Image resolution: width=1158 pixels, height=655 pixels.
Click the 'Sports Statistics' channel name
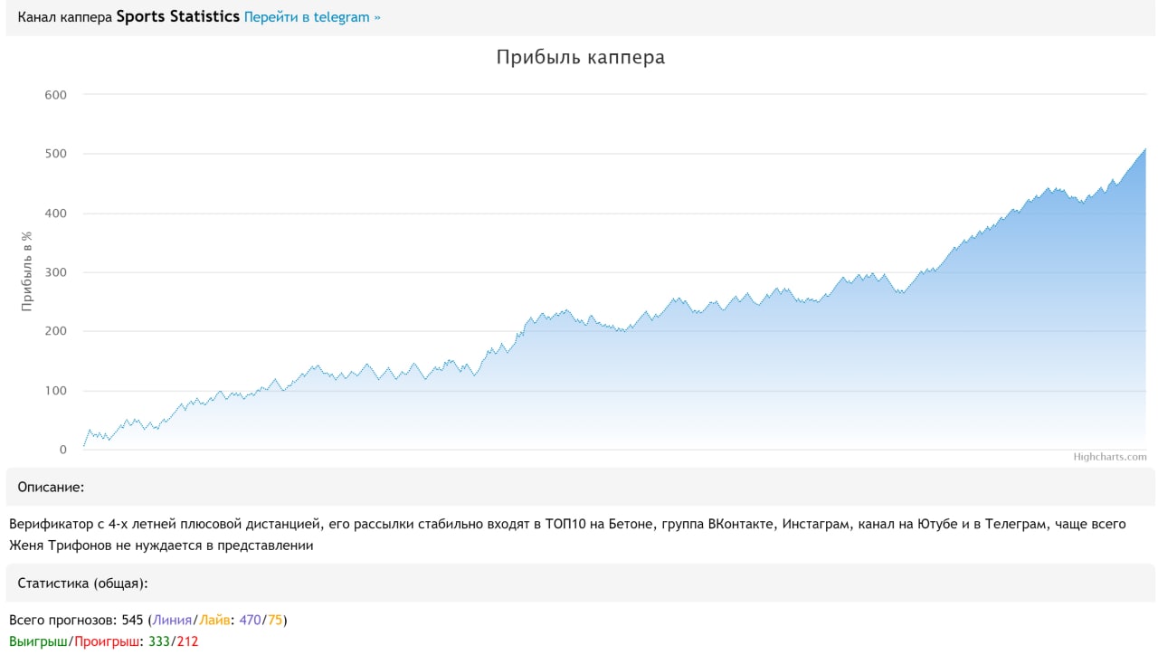[178, 17]
